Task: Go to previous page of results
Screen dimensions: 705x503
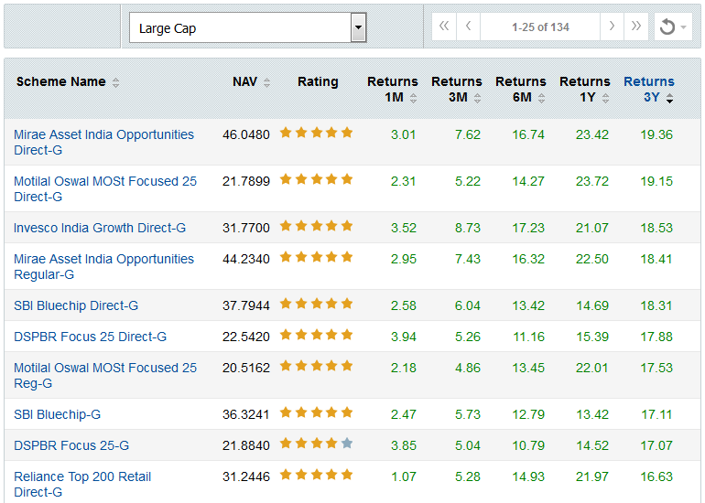Action: [468, 27]
